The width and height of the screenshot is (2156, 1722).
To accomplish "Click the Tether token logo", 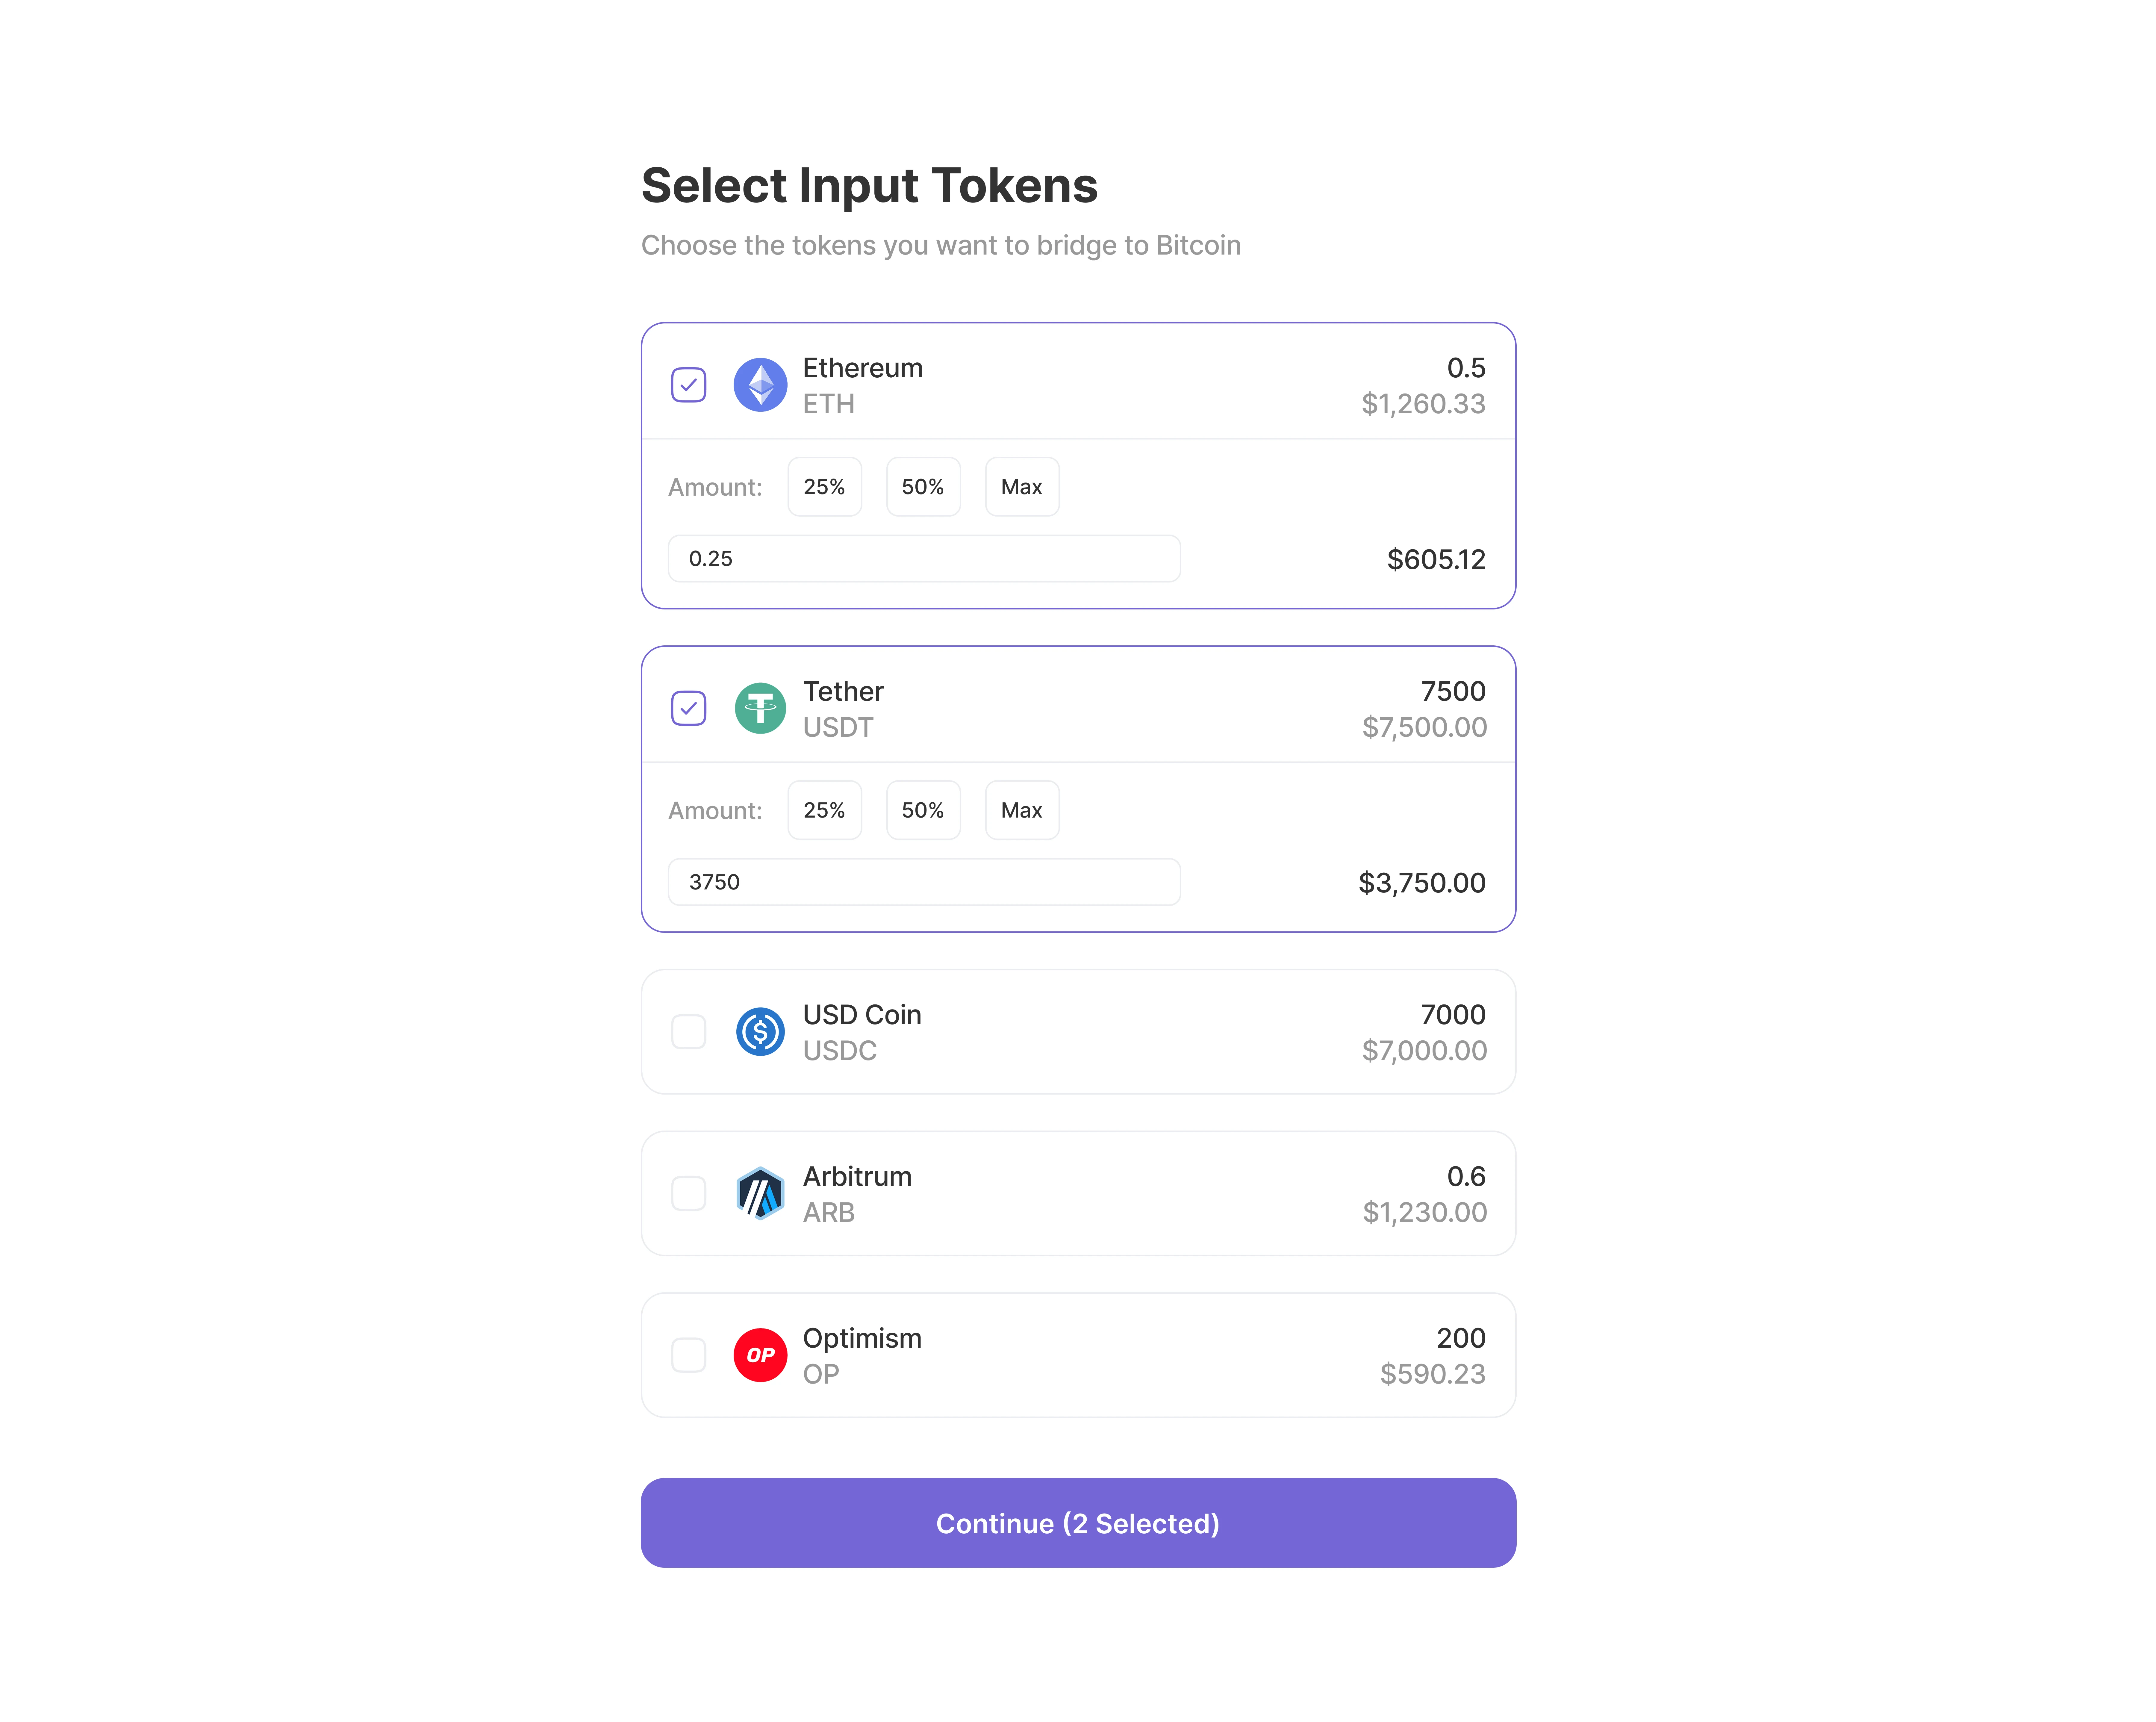I will pos(760,708).
